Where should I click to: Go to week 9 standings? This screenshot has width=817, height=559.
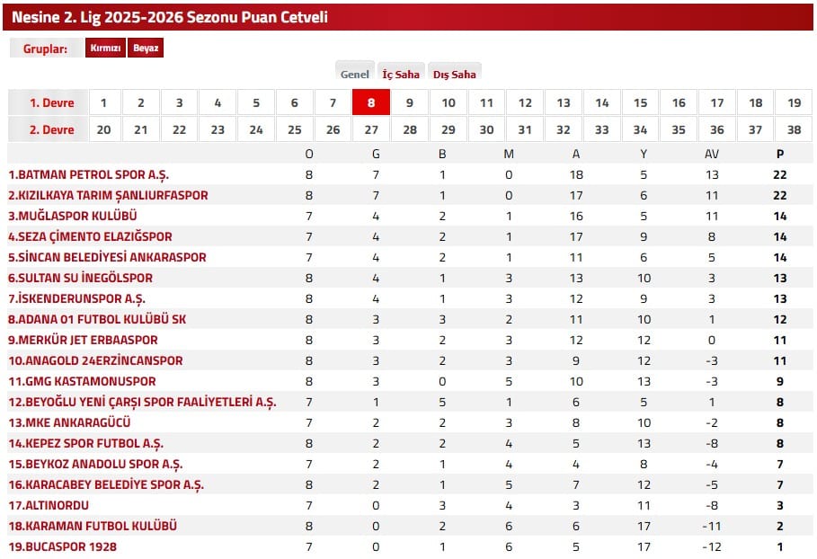410,102
